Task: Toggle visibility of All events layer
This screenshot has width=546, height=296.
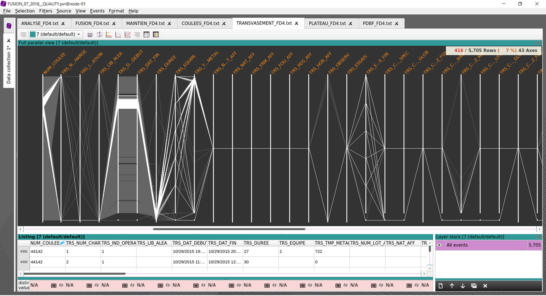Action: pos(439,245)
